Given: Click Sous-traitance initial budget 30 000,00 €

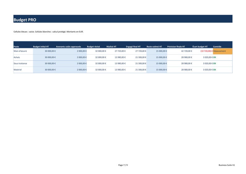Looking at the screenshot, I should [50, 63].
